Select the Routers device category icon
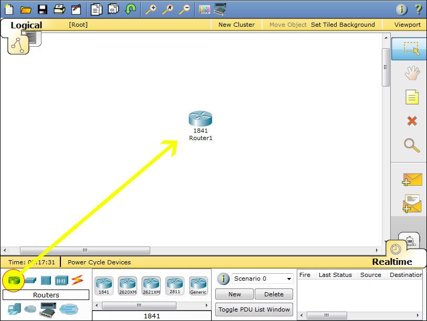427x321 pixels. coord(14,280)
